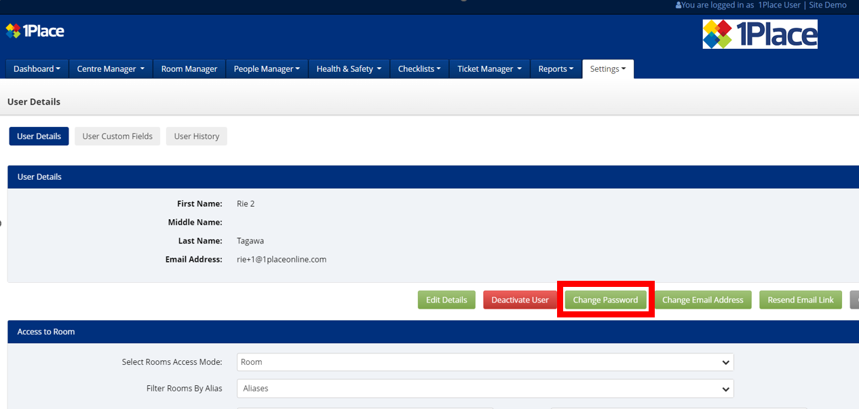This screenshot has width=859, height=409.
Task: Open the Reports menu
Action: pos(556,69)
